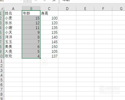The height and width of the screenshot is (100, 125).
Task: Select column B header
Action: pos(31,8)
